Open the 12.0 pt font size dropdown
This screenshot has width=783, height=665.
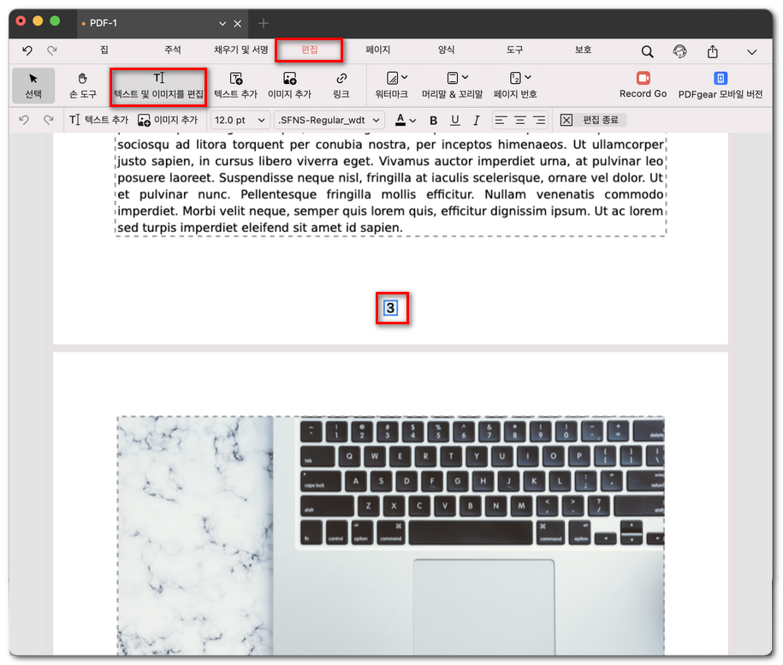[240, 121]
